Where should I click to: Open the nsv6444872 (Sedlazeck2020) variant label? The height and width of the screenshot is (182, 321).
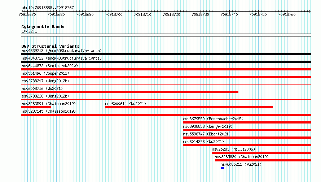[50, 66]
